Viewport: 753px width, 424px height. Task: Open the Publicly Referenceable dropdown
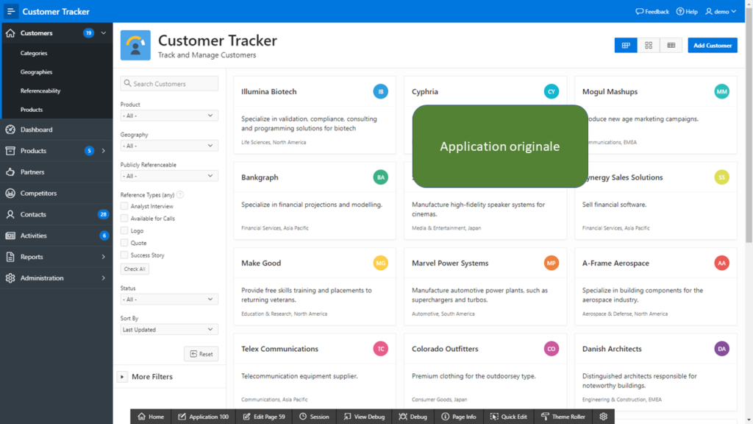[x=169, y=176]
